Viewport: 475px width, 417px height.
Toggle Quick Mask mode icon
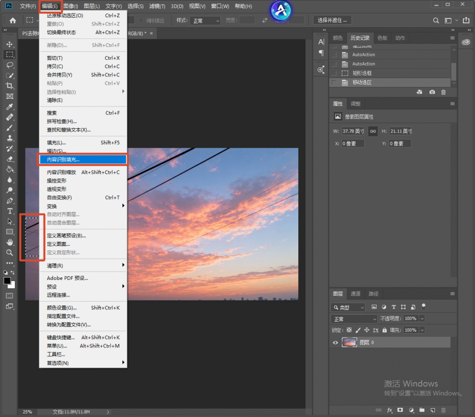(10, 296)
